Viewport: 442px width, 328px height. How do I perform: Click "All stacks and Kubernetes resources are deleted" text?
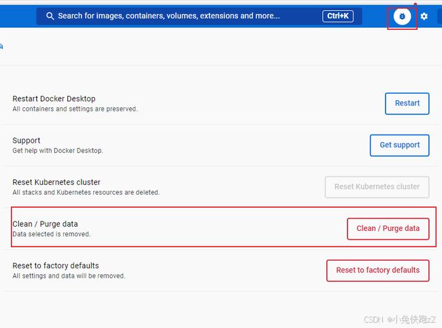tap(86, 193)
